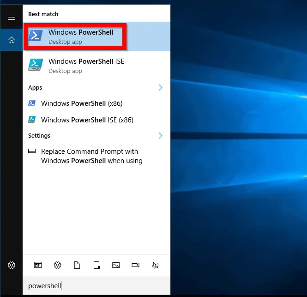The width and height of the screenshot is (307, 297).
Task: Filter search results by Settings gear
Action: [x=57, y=265]
